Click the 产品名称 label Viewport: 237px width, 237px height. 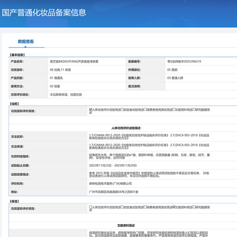(x=17, y=62)
